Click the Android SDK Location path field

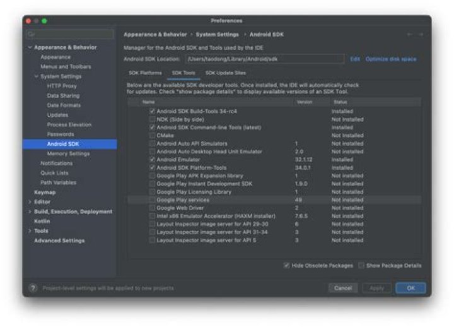point(265,59)
